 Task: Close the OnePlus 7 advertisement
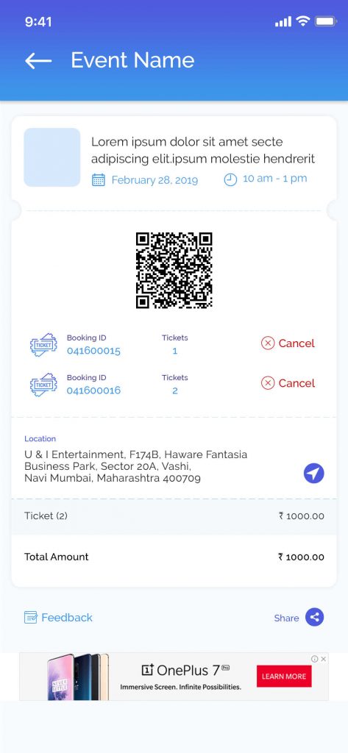click(324, 659)
